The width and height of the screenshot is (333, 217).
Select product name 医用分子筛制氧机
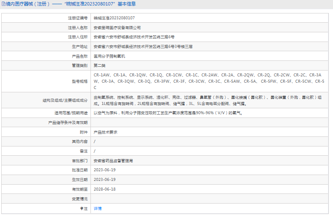[109, 56]
